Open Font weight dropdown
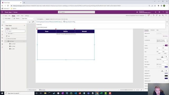 tap(162, 64)
